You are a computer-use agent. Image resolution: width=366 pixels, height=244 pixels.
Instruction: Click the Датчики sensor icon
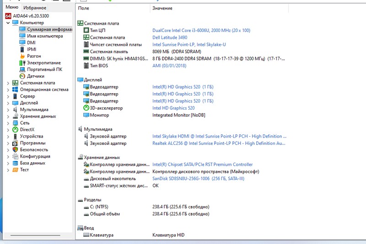pyautogui.click(x=22, y=76)
